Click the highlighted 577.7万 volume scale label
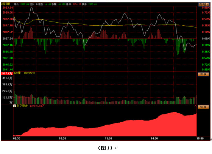Viewport: 212px width, 154px height. click(7, 73)
